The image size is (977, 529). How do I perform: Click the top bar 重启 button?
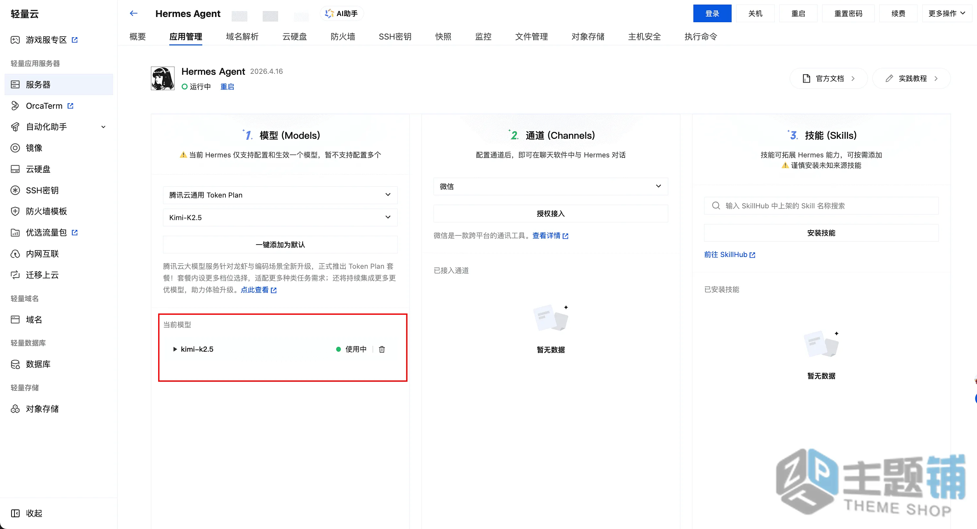[x=798, y=13]
